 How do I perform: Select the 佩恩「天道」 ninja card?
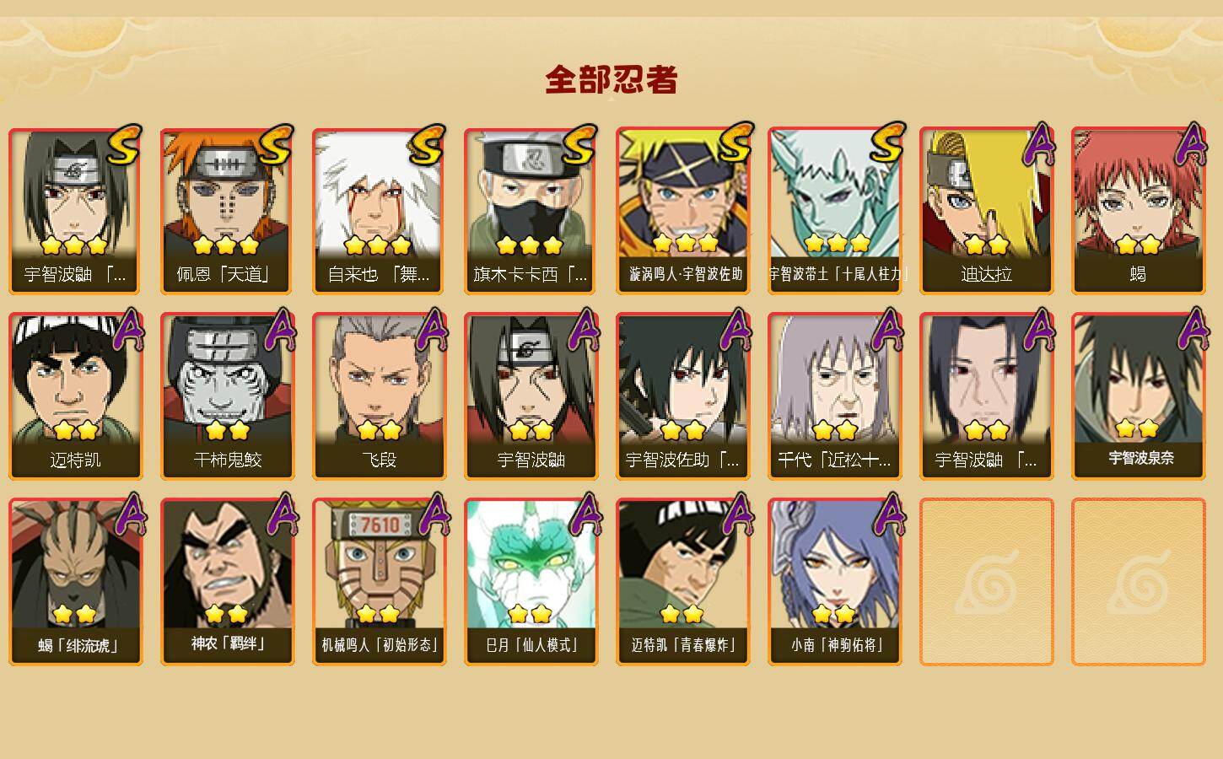tap(227, 211)
